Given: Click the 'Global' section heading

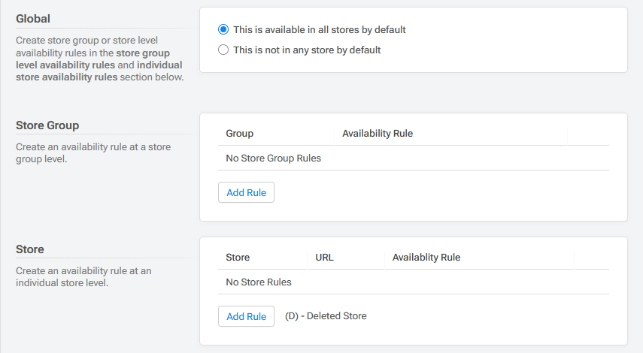Looking at the screenshot, I should click(33, 19).
